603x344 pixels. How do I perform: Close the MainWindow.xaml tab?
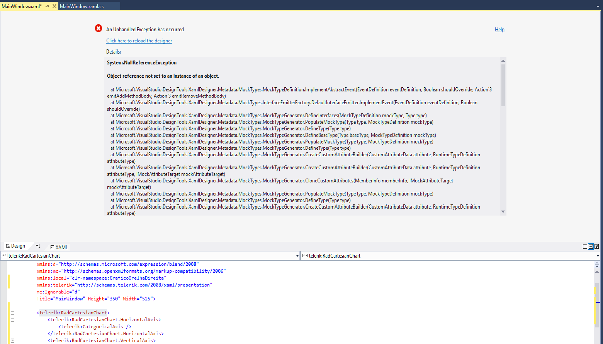pos(54,6)
